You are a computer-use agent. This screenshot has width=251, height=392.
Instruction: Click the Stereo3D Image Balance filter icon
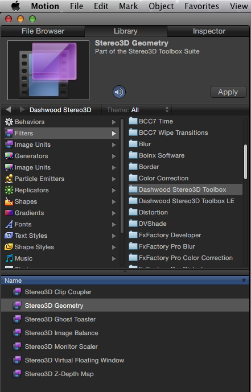coord(17,333)
